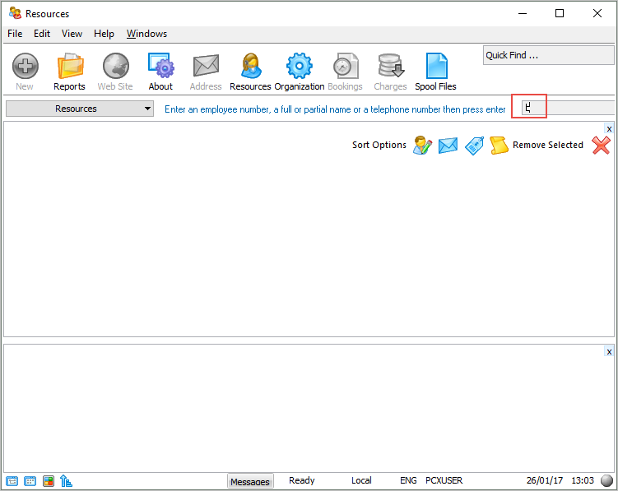Open the Spool Files icon

(x=436, y=66)
